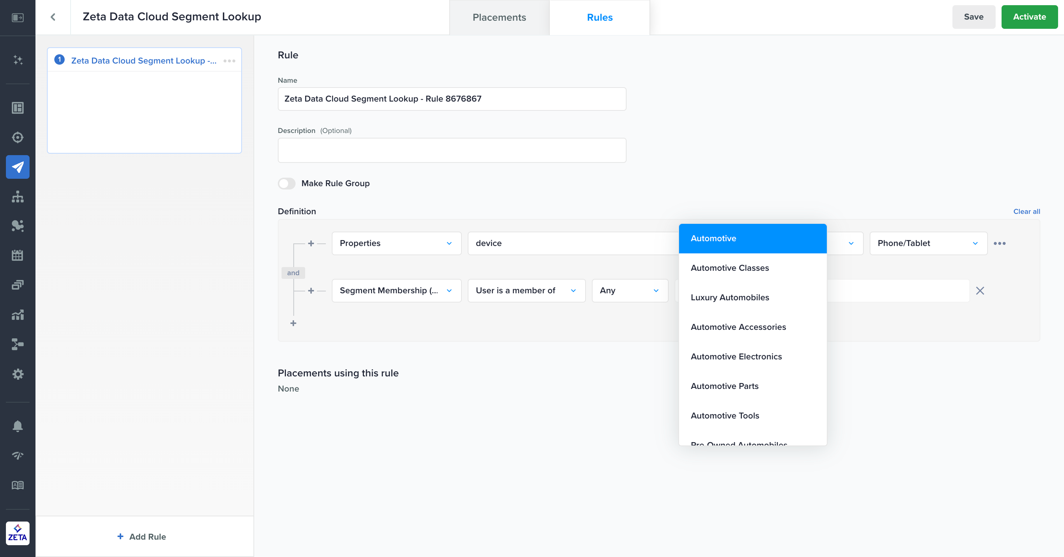Click into the Description input field

[451, 150]
